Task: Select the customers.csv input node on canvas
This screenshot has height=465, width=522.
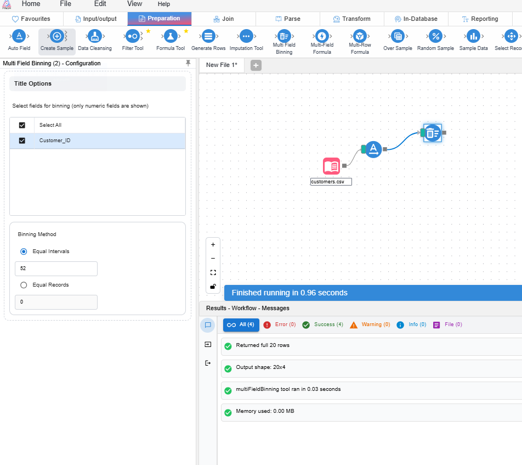Action: 331,166
